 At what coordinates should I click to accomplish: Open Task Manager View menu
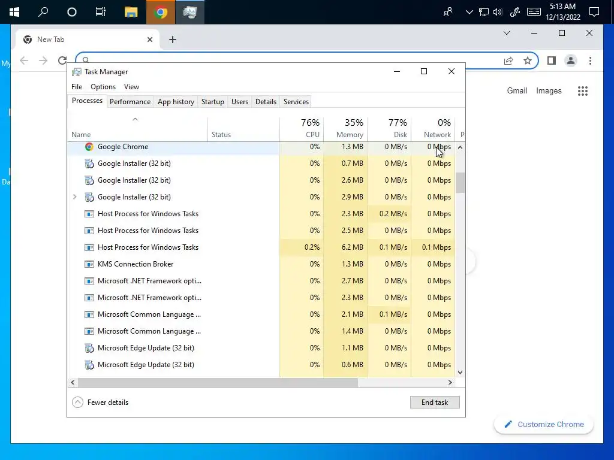[131, 87]
